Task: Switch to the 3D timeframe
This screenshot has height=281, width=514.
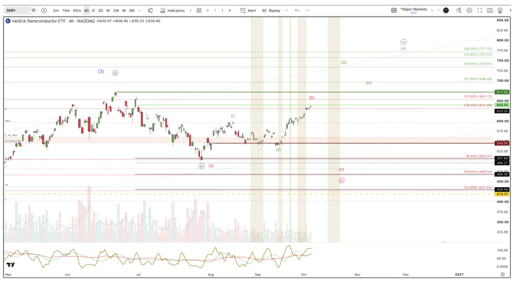Action: pos(100,11)
